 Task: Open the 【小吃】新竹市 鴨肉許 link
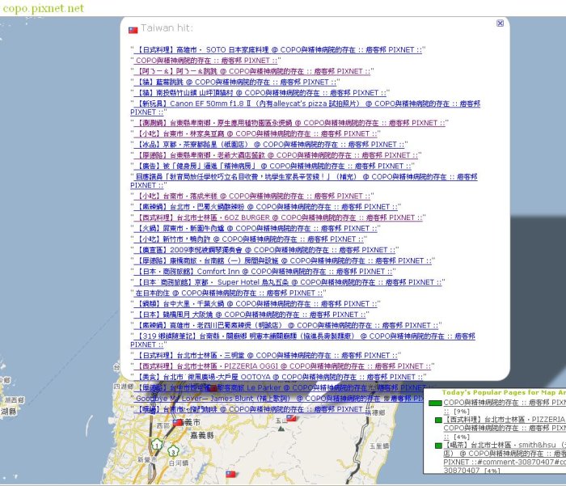point(249,239)
